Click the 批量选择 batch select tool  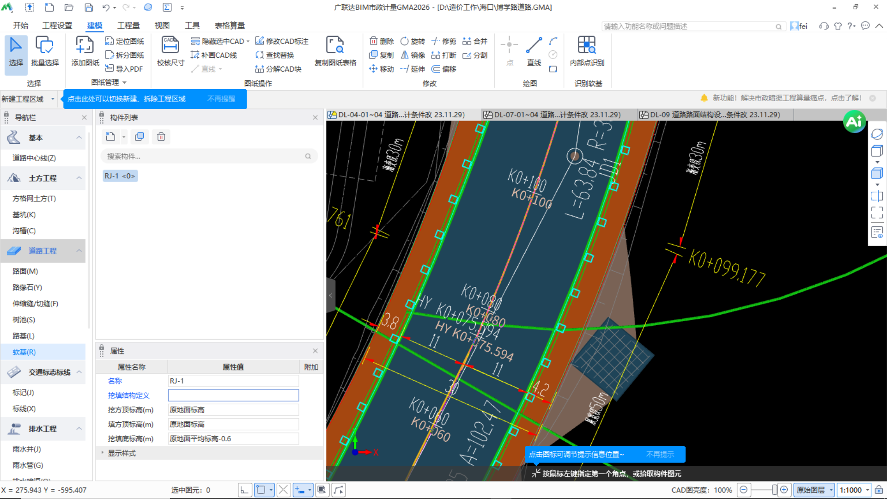click(x=45, y=51)
